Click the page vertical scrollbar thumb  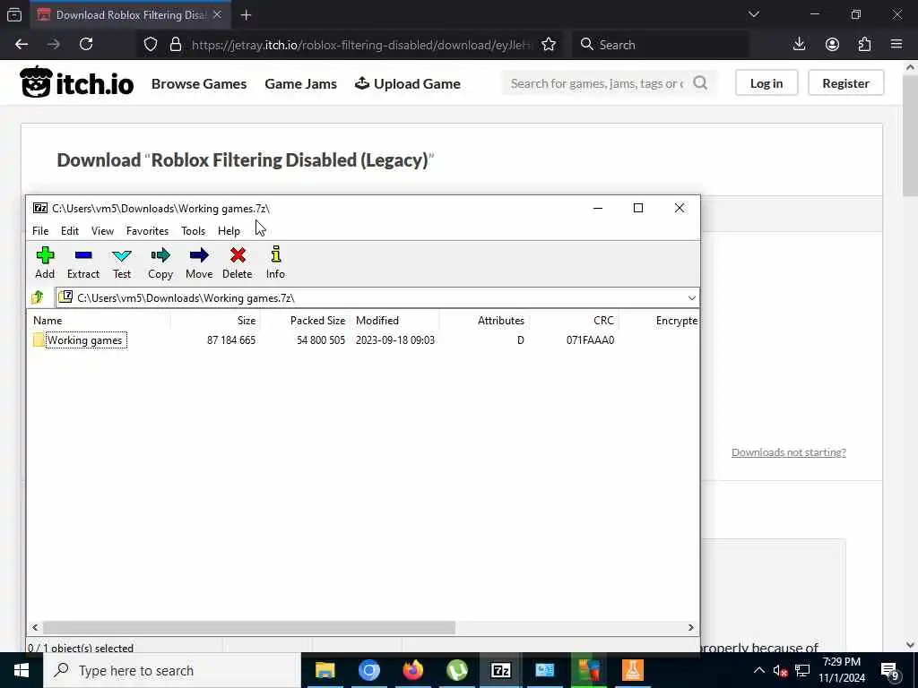point(911,136)
